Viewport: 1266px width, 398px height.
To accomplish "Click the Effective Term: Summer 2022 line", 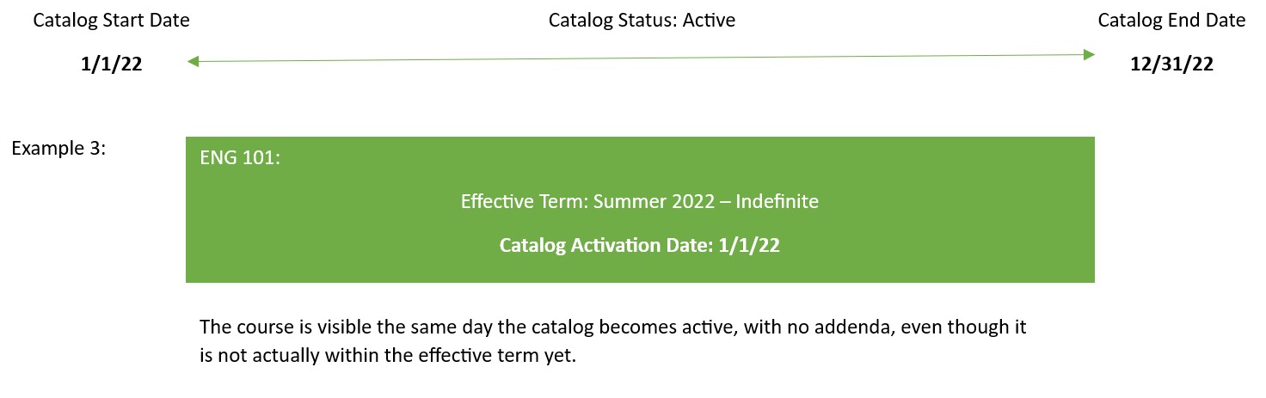I will click(x=640, y=202).
